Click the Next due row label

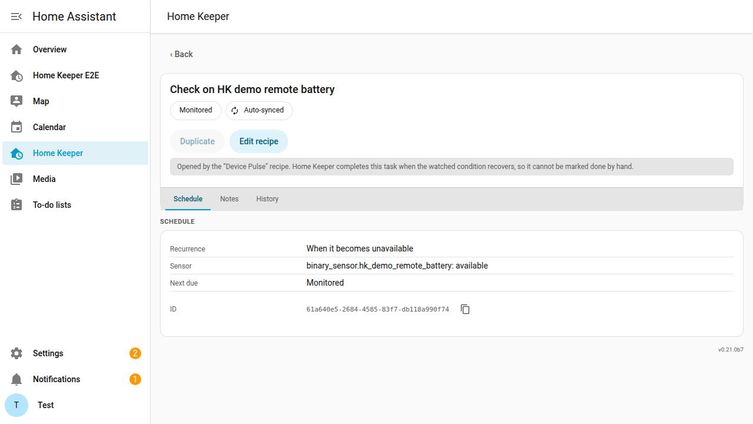click(184, 283)
